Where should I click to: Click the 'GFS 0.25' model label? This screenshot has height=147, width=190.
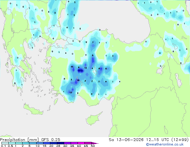(51, 140)
